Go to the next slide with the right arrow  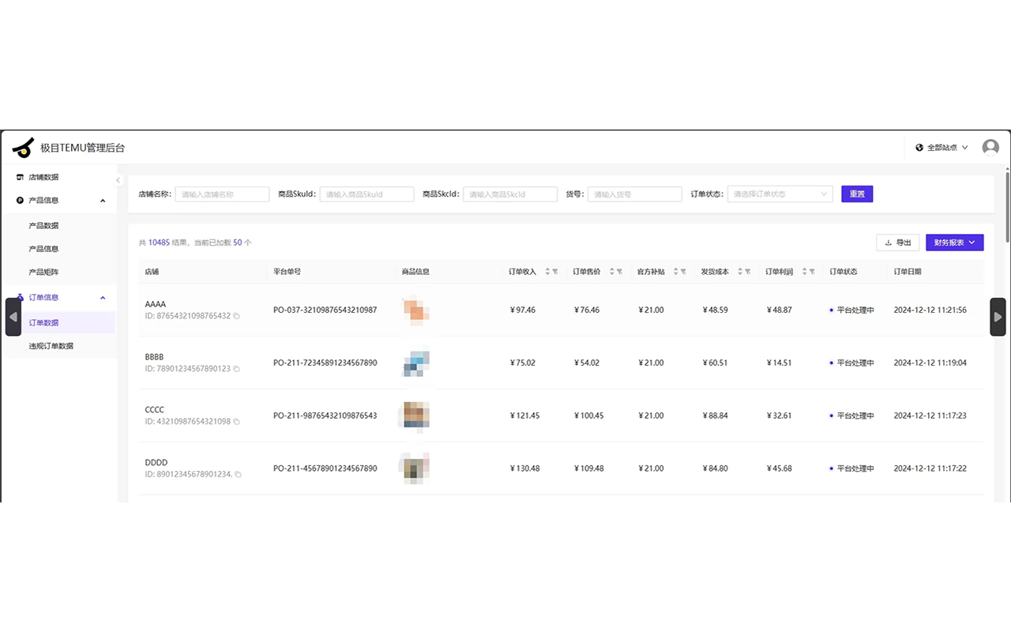coord(998,317)
